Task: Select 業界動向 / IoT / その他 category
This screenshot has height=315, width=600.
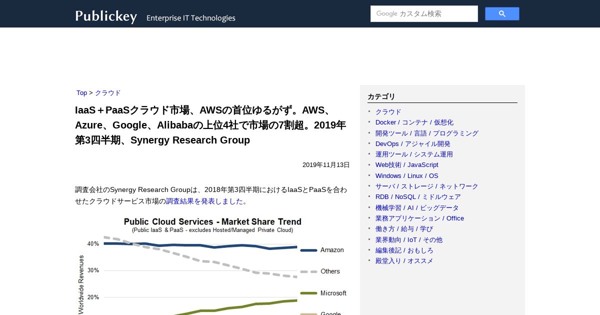Action: pyautogui.click(x=409, y=239)
